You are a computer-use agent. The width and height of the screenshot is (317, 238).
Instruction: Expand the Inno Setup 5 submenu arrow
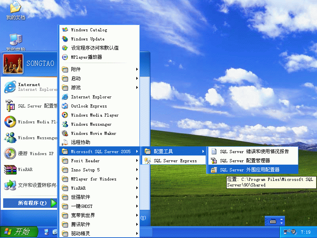point(137,170)
